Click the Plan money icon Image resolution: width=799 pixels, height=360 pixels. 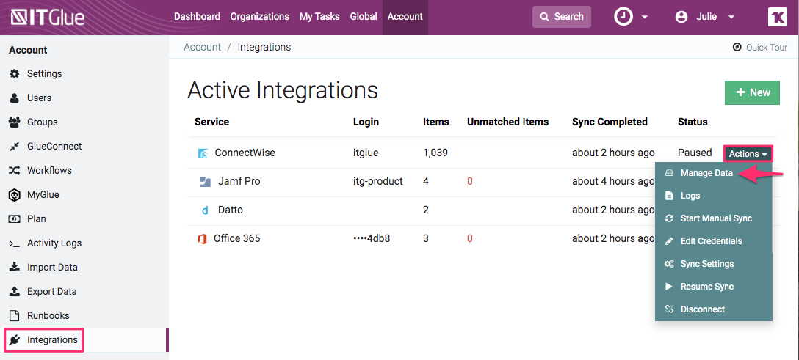tap(14, 219)
